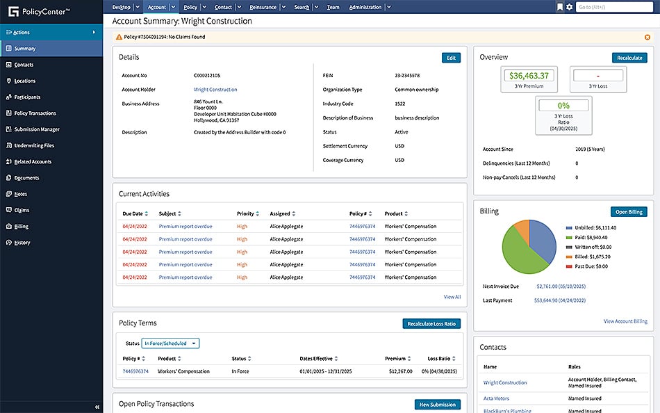This screenshot has height=413, width=660.
Task: Select the Claims icon in sidebar
Action: pos(10,210)
